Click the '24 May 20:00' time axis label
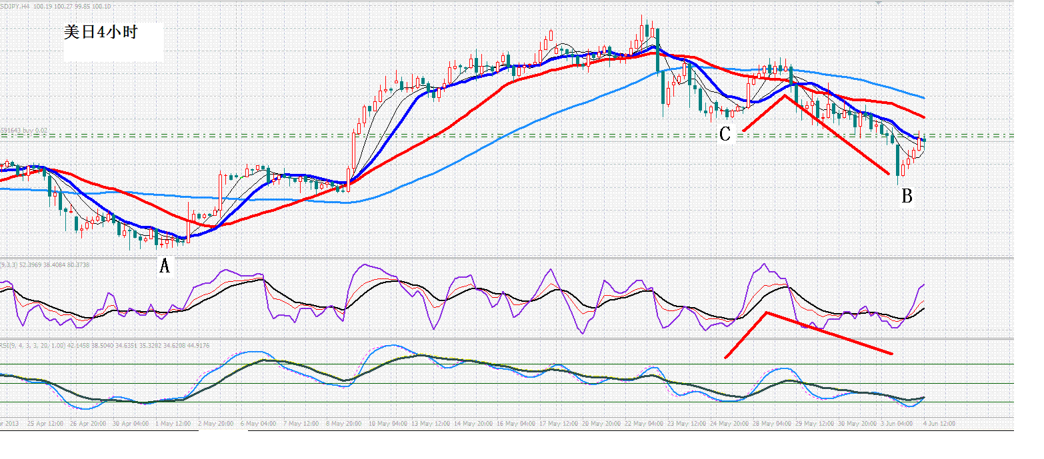Screen dimensions: 1044x459 [729, 424]
